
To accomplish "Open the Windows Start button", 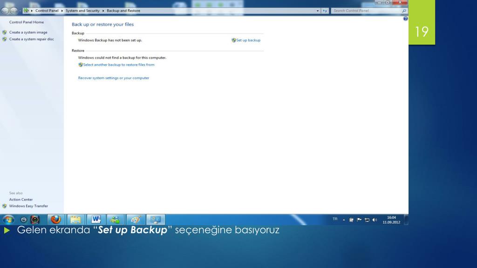I will tap(8, 220).
